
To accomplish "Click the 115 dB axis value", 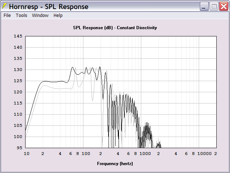I will [18, 103].
